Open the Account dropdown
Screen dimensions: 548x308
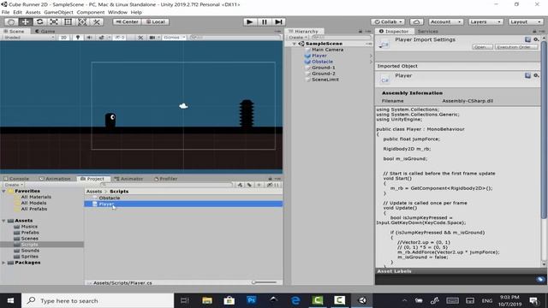[x=446, y=21]
